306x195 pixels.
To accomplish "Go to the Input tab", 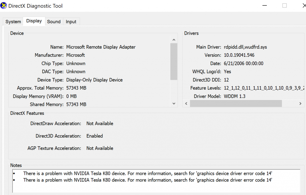I will point(71,22).
